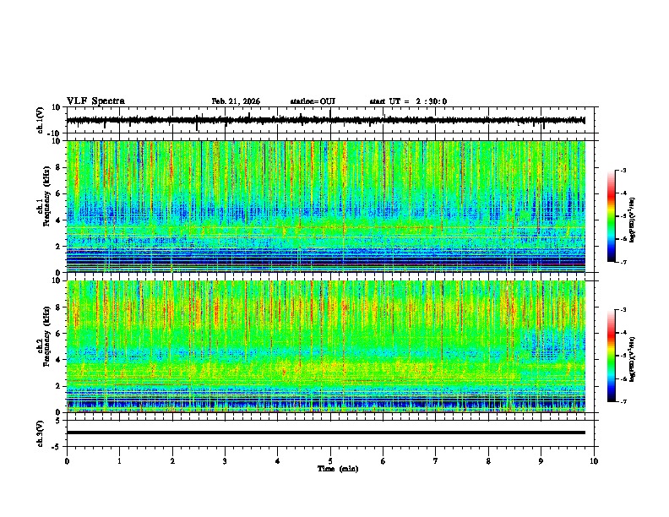This screenshot has width=669, height=517.
Task: Click the "-3" tick on ch.1 colorbar
Action: tap(623, 171)
